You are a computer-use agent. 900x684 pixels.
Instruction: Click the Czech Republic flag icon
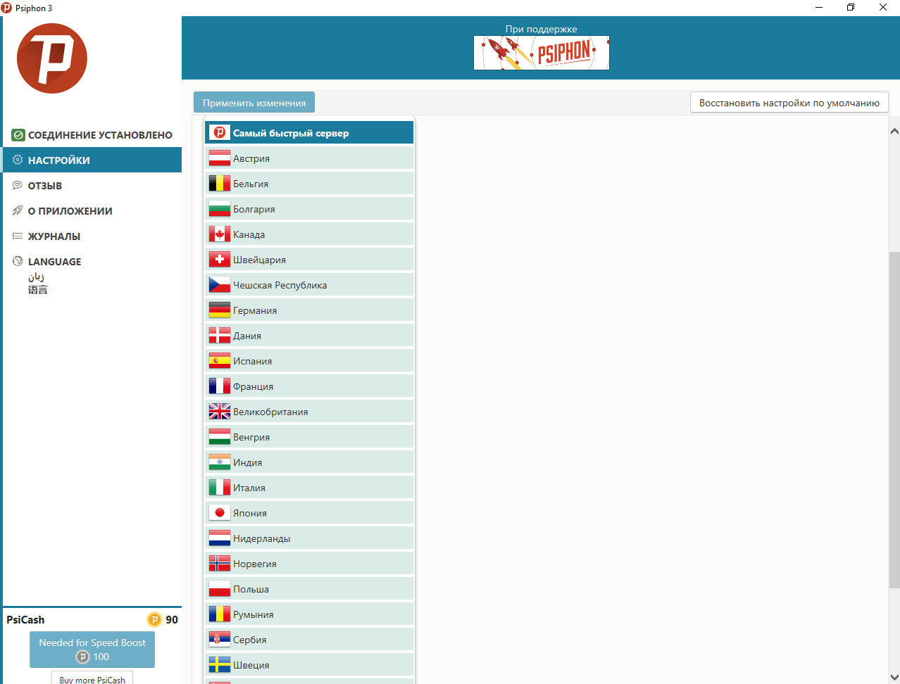tap(220, 285)
